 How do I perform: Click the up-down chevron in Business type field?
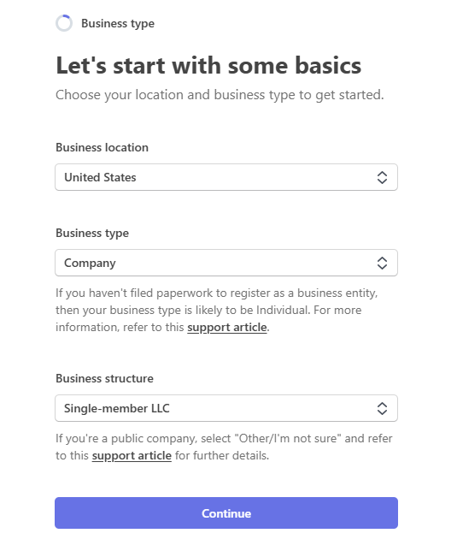(x=382, y=263)
